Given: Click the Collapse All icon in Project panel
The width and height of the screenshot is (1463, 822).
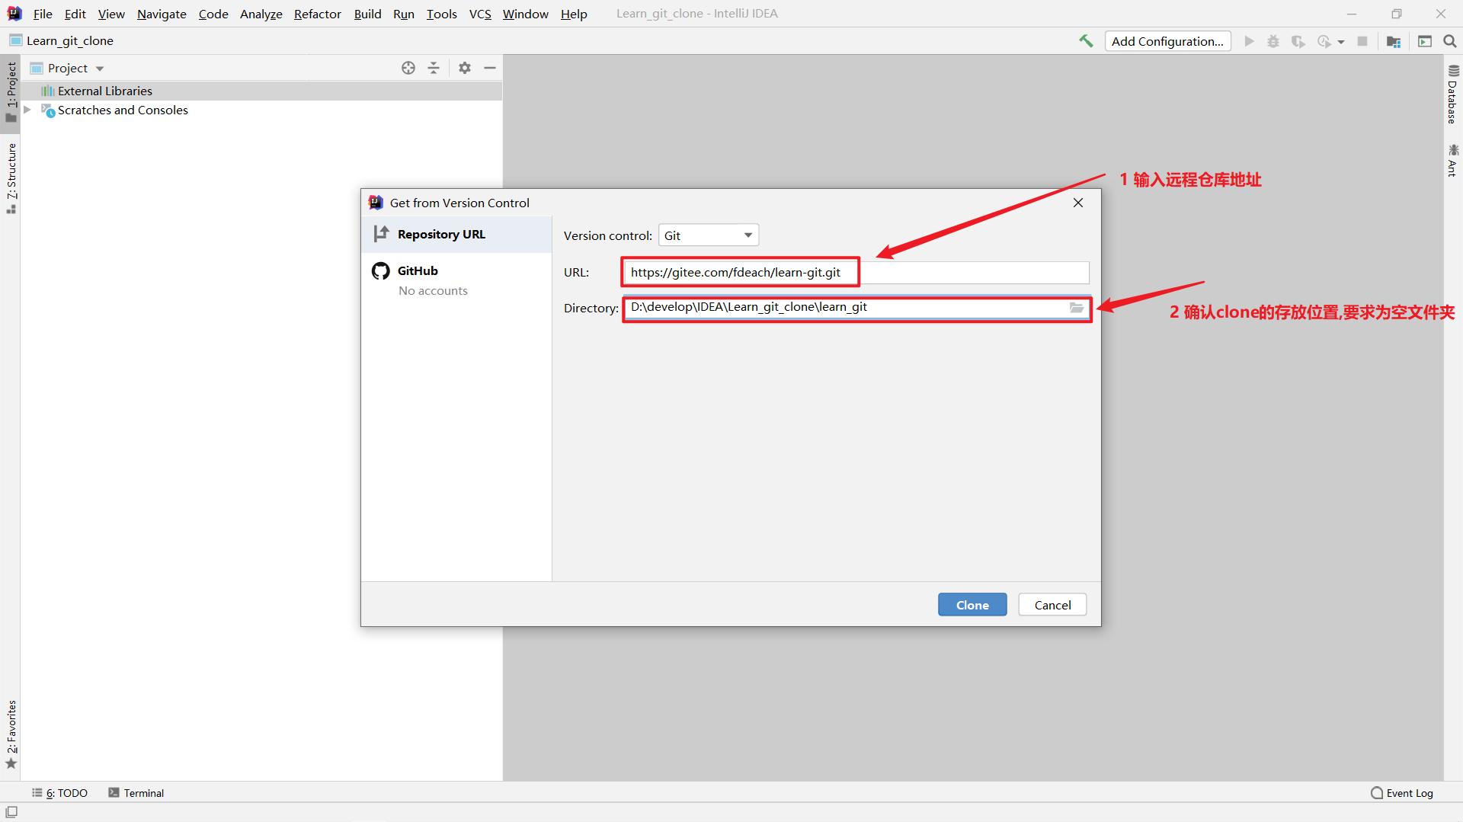Looking at the screenshot, I should coord(434,68).
